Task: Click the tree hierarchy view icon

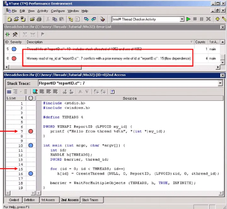Action: [x=71, y=19]
